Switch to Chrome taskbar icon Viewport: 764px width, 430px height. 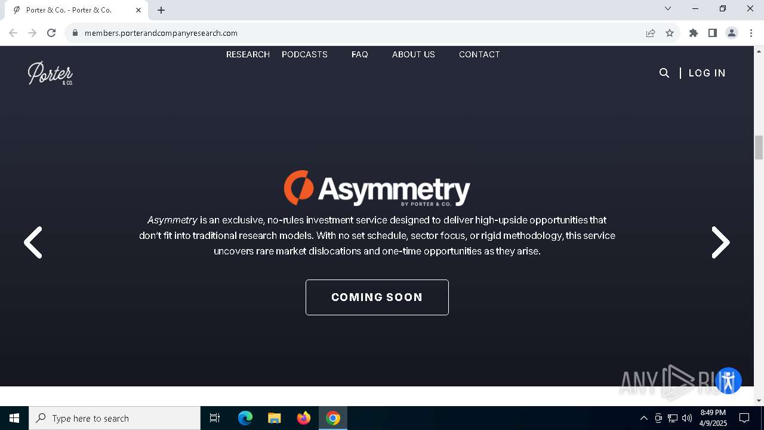pos(333,418)
